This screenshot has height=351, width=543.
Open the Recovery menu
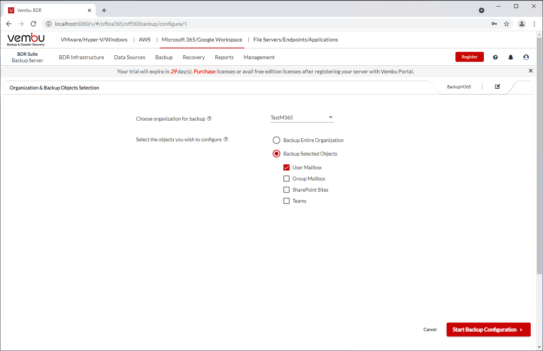pos(194,57)
